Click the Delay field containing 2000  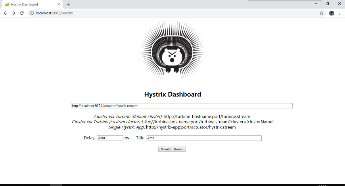[x=110, y=138]
